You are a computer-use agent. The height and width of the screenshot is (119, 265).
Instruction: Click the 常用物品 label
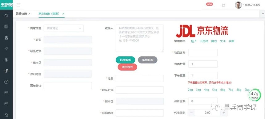pos(180,41)
